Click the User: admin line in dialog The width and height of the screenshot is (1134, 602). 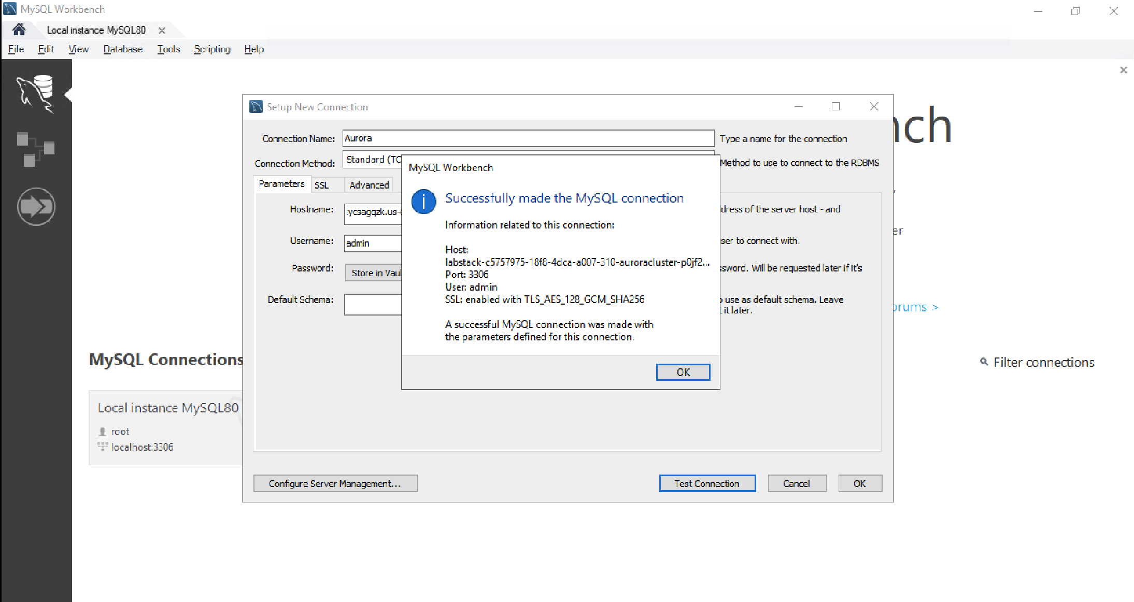point(471,287)
